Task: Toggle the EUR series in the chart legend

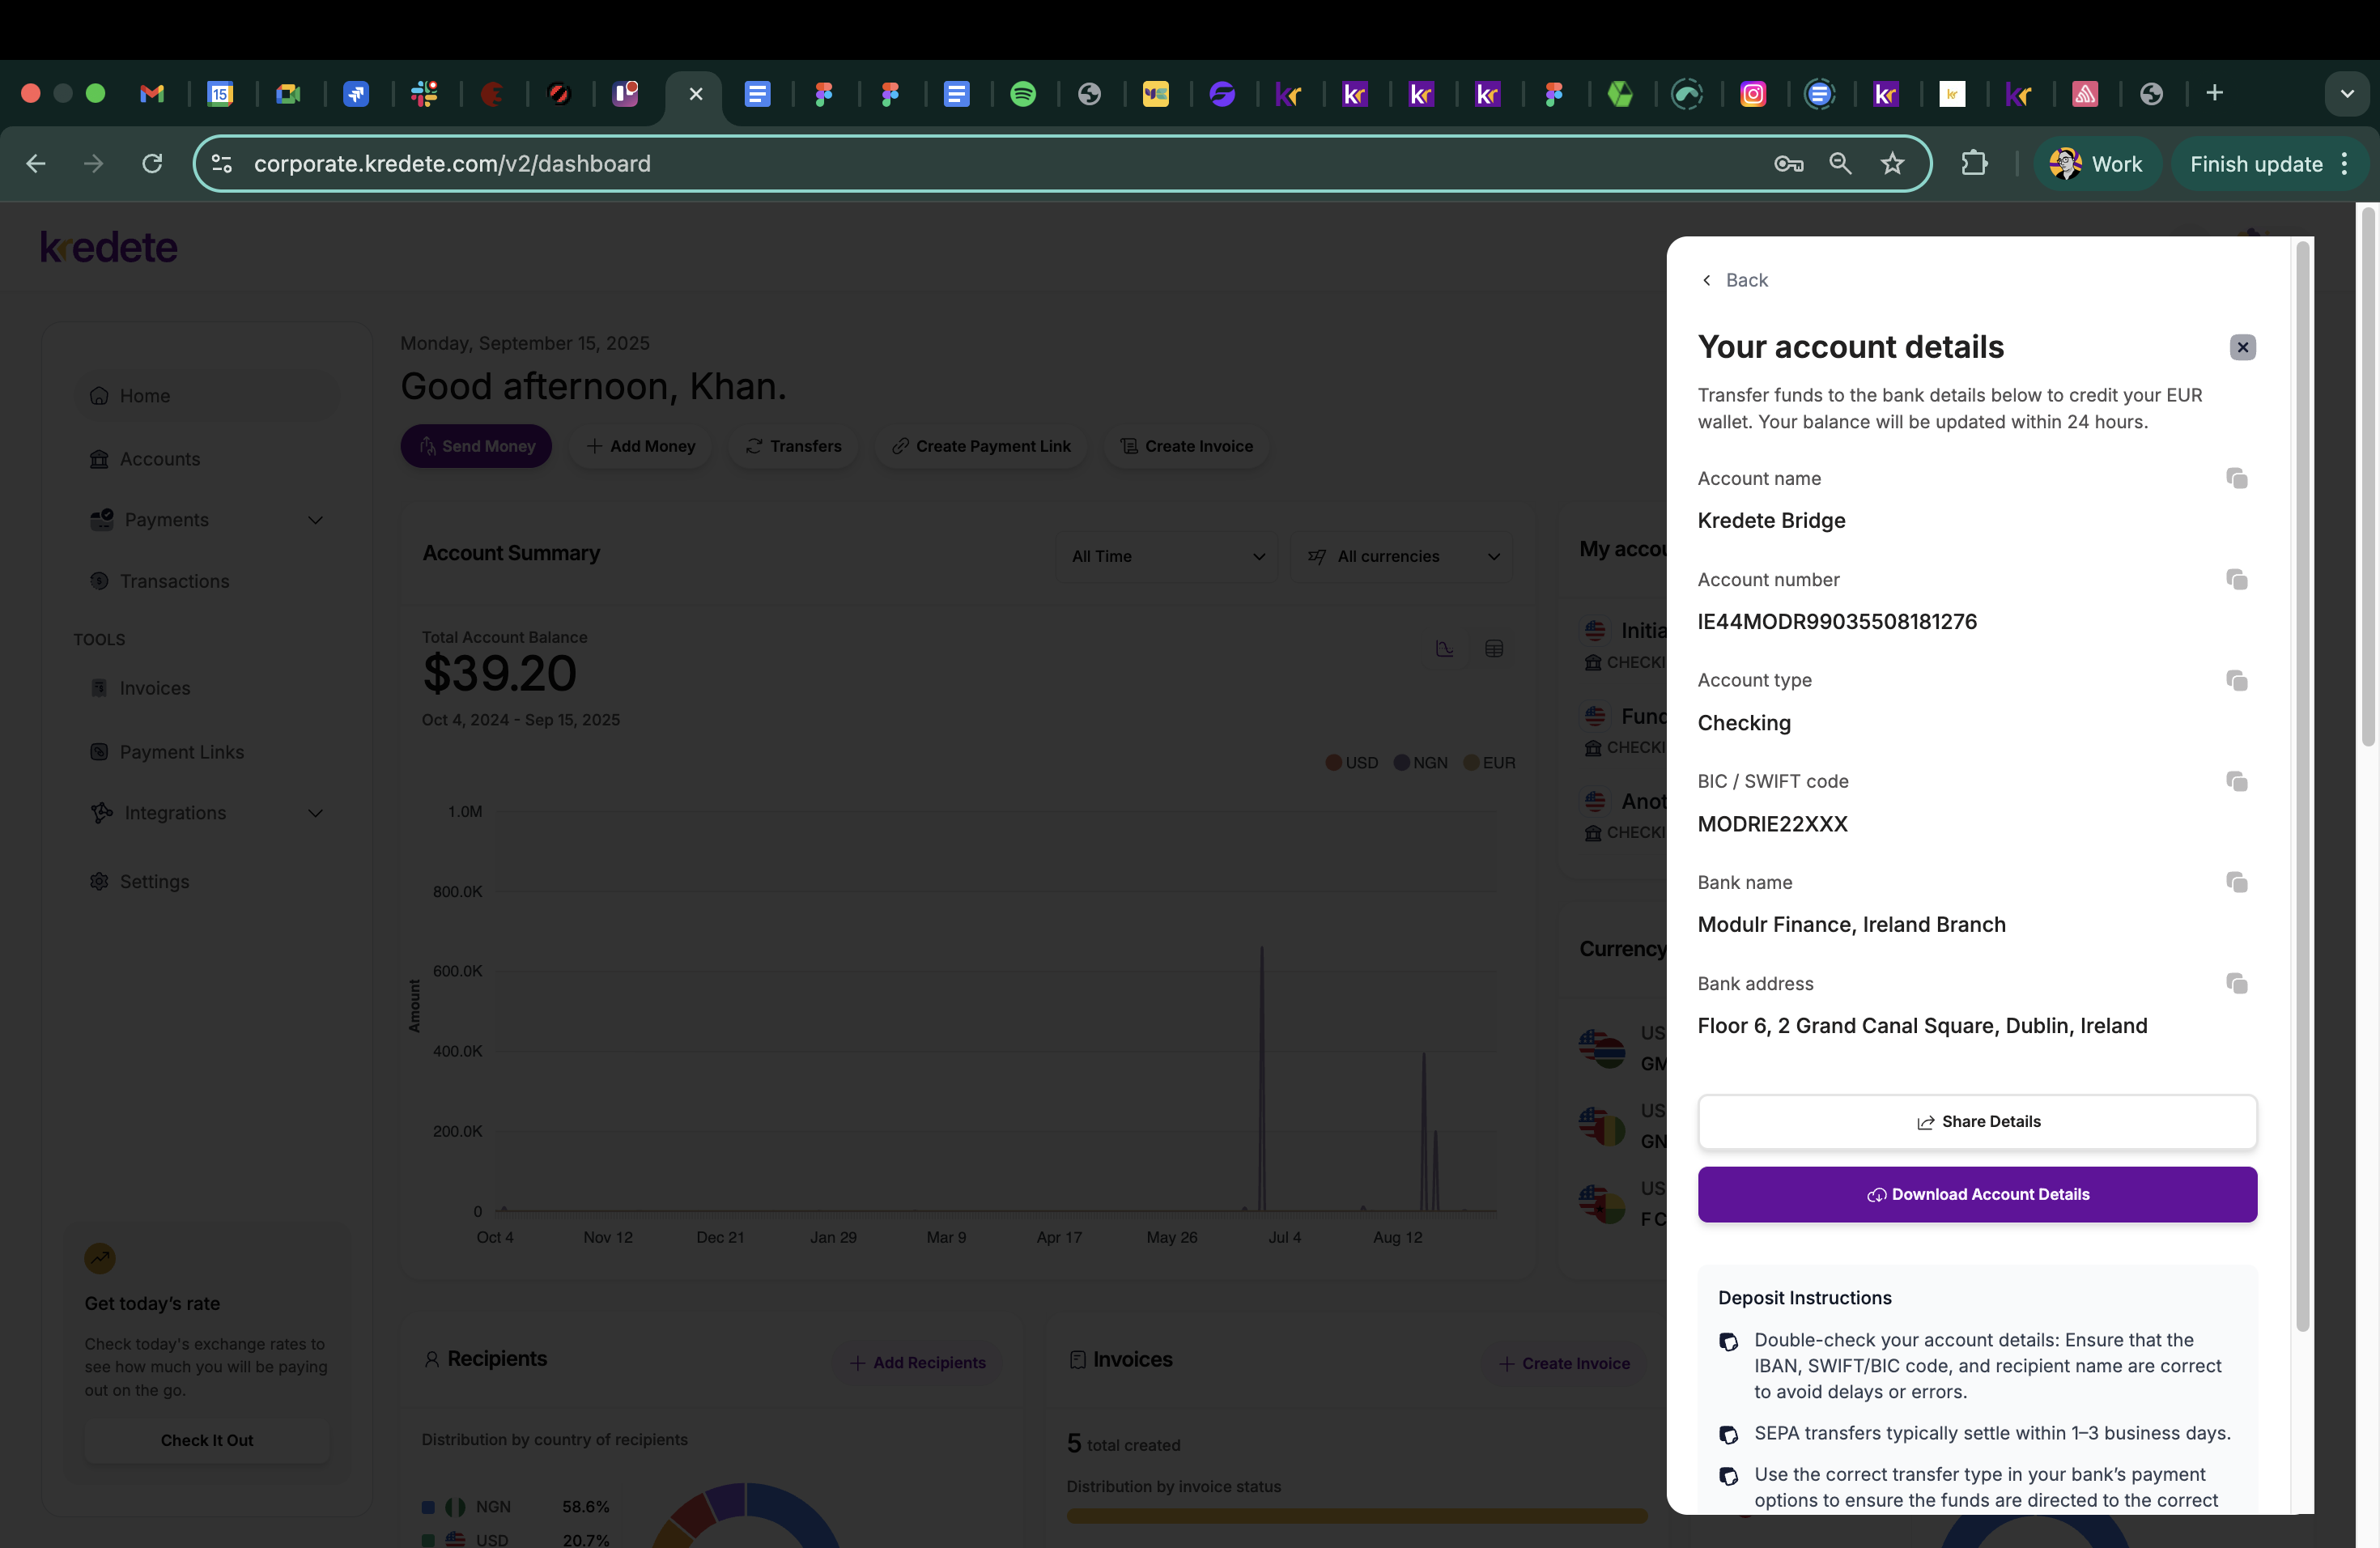Action: tap(1489, 762)
